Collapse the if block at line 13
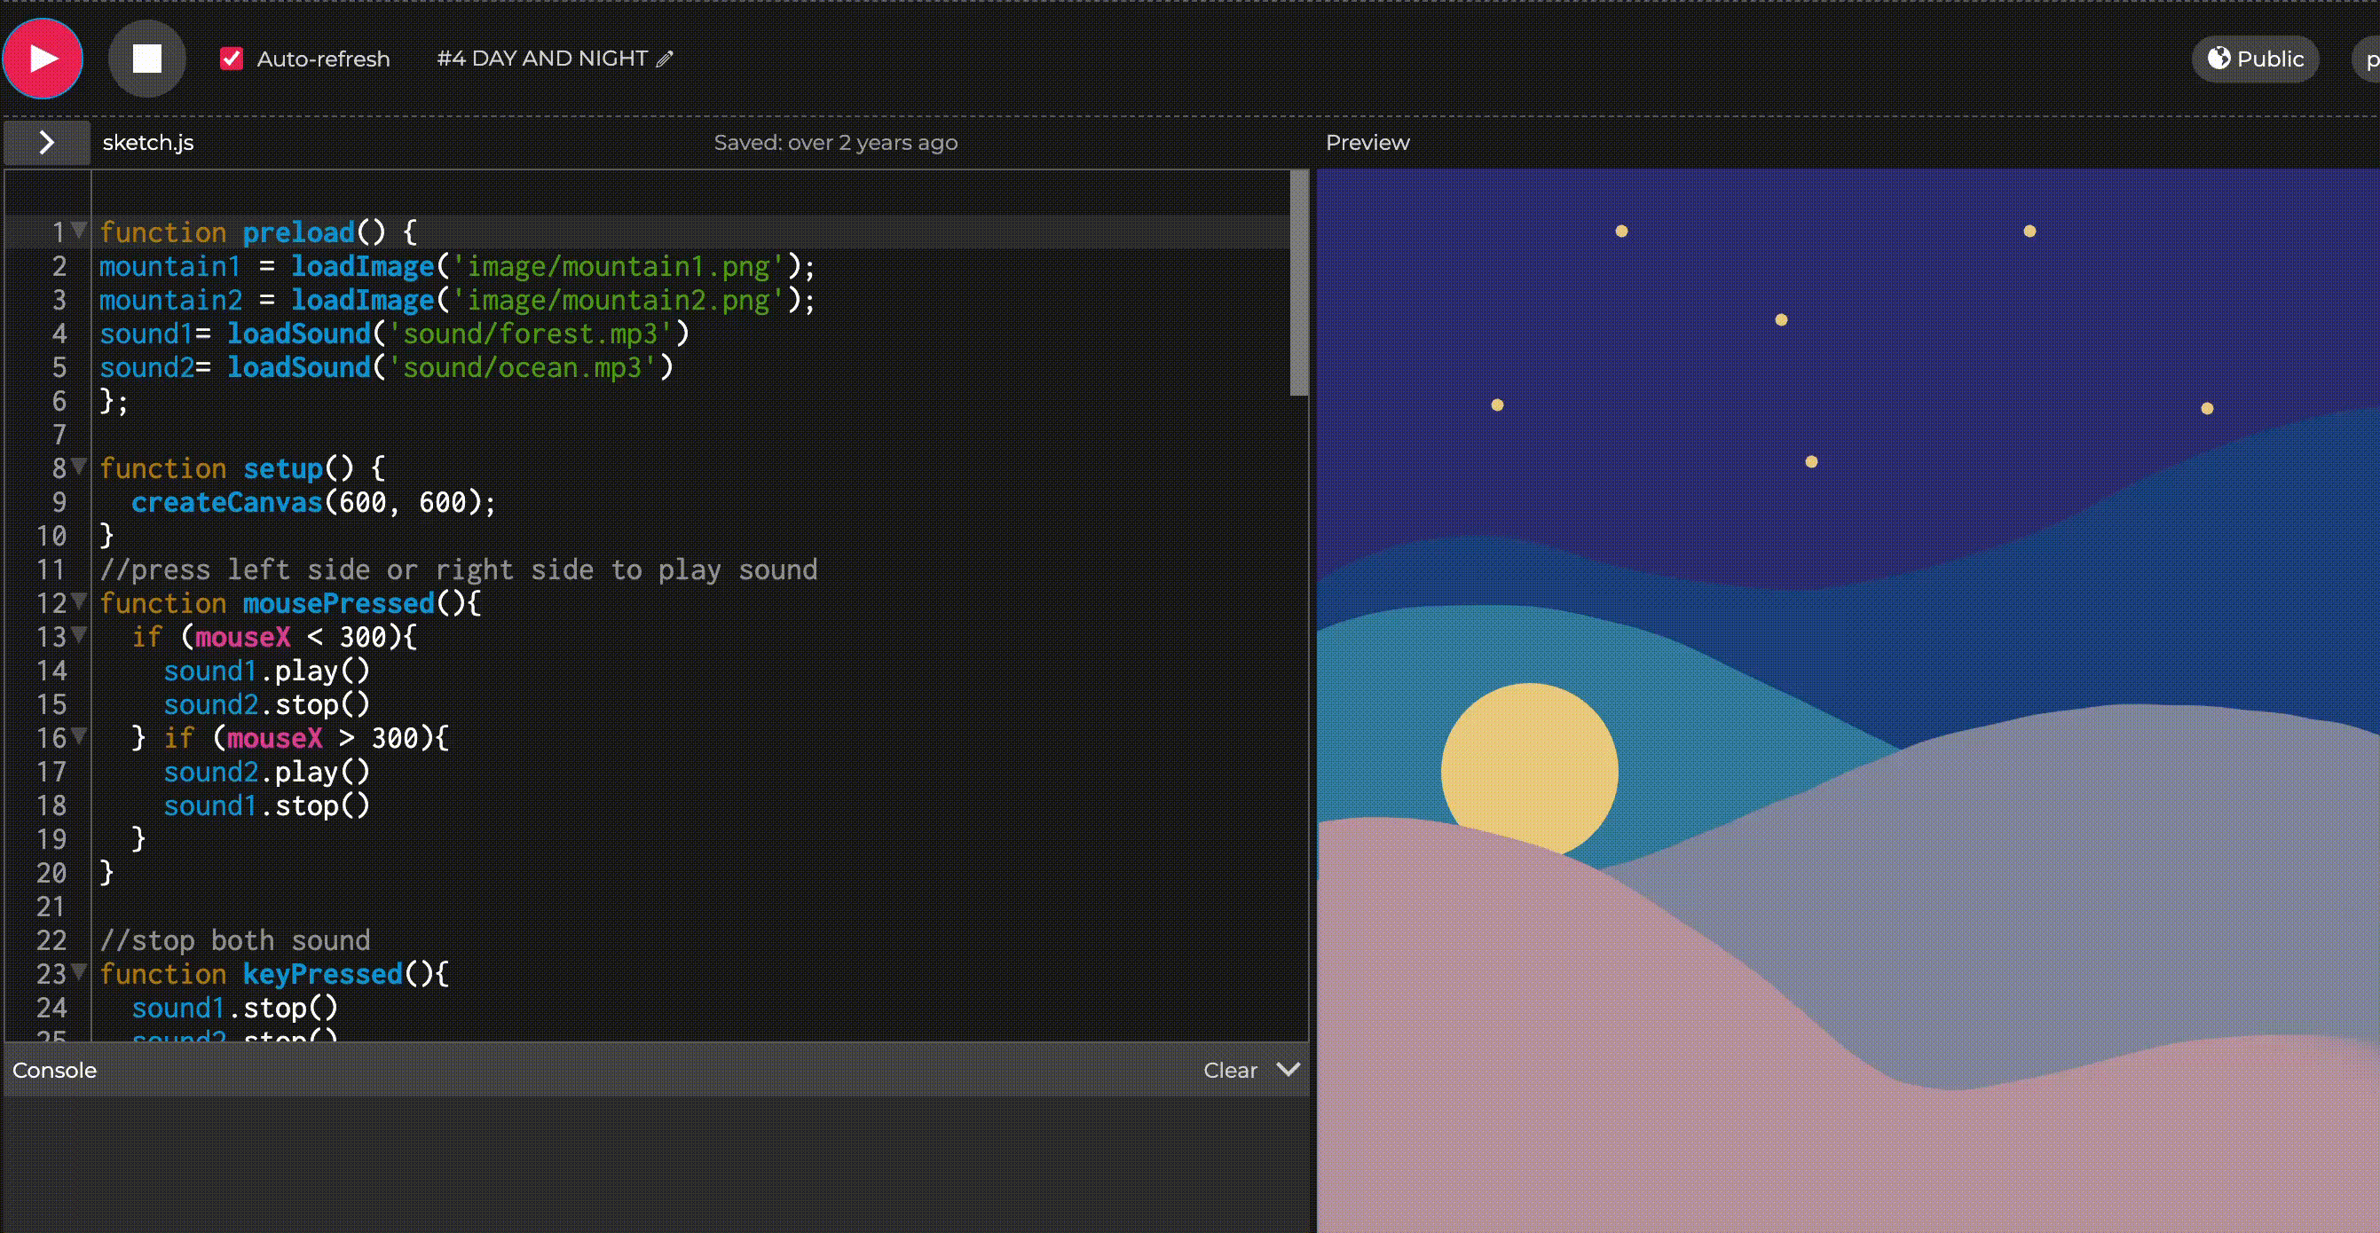This screenshot has width=2380, height=1233. [x=80, y=633]
